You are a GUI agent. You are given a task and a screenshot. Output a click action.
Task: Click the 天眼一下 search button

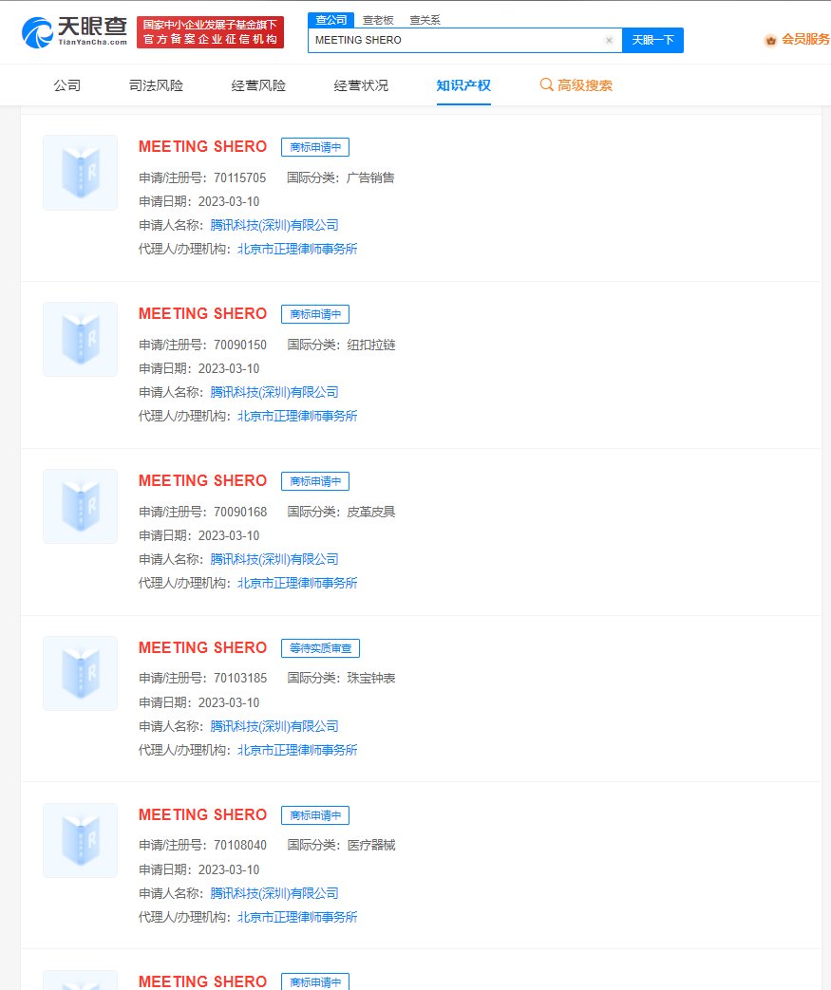(652, 41)
